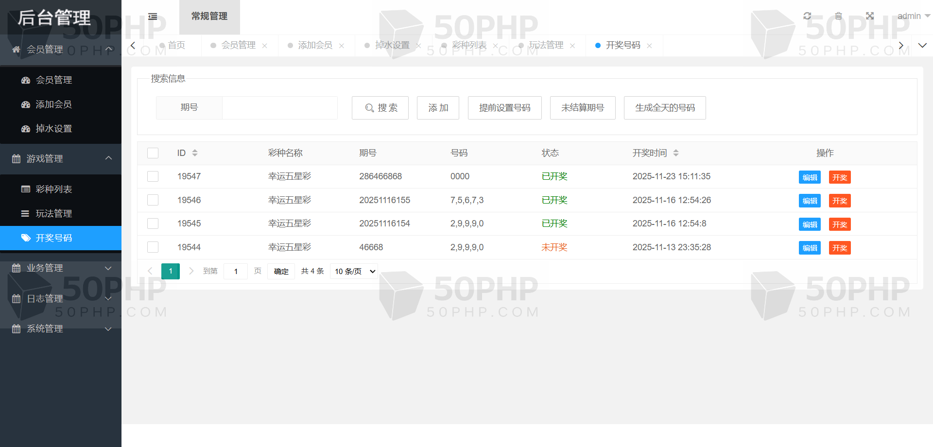Open the admin user dropdown
The width and height of the screenshot is (933, 447).
pos(913,16)
